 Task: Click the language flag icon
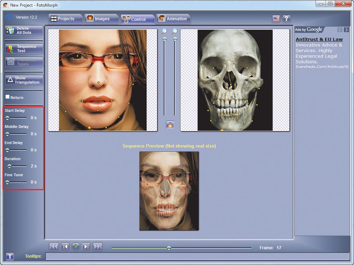tap(276, 19)
